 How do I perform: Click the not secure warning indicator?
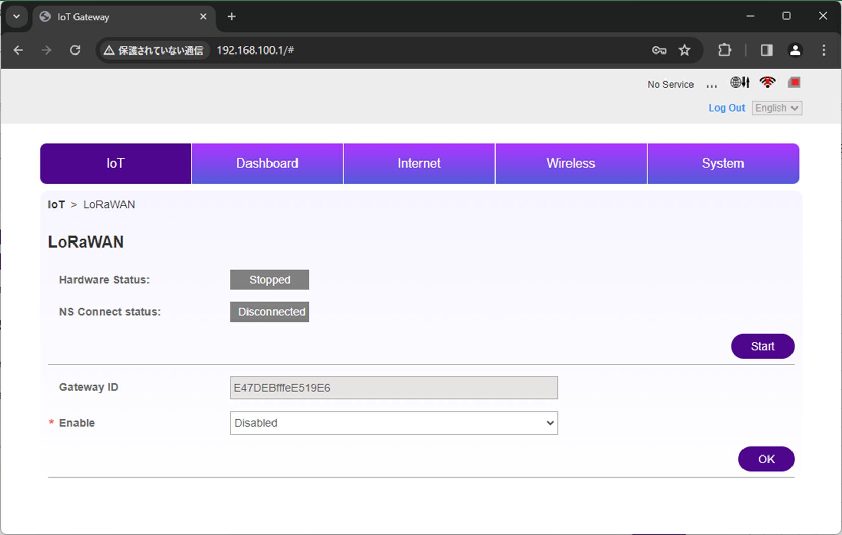pyautogui.click(x=153, y=50)
